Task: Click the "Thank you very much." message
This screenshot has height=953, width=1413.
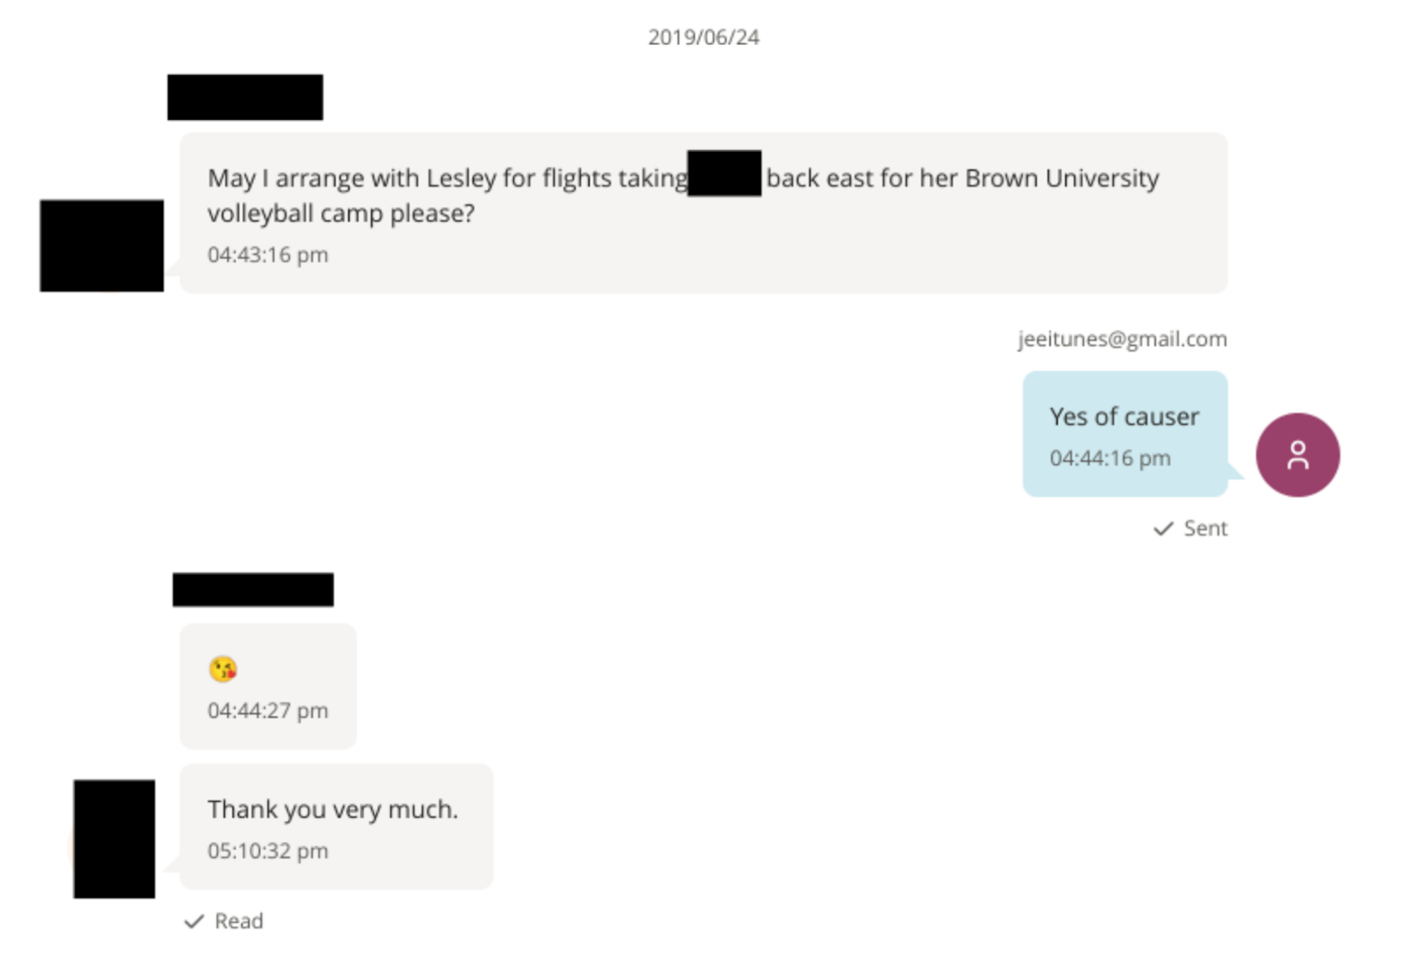Action: pos(332,810)
